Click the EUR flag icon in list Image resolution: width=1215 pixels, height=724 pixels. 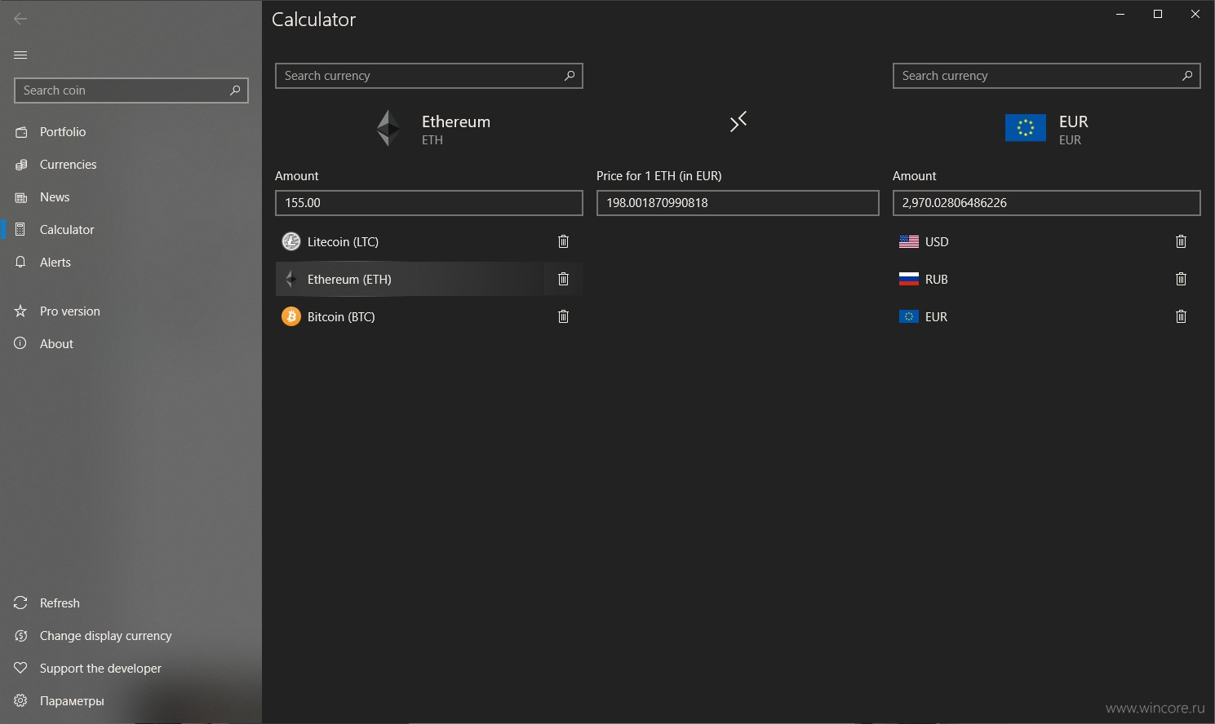(x=909, y=316)
